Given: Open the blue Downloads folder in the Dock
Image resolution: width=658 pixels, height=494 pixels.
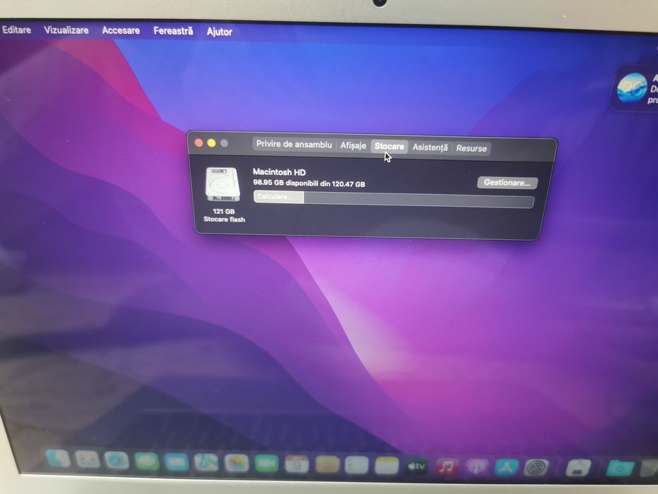Looking at the screenshot, I should tap(619, 467).
